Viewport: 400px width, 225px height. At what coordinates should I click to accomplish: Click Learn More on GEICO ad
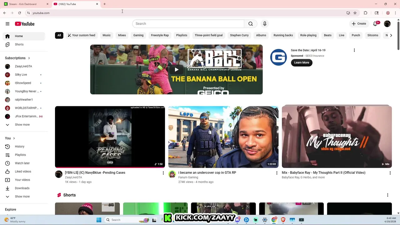[302, 62]
